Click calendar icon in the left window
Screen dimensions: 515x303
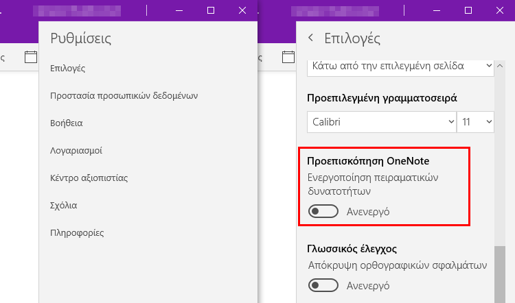[x=31, y=57]
